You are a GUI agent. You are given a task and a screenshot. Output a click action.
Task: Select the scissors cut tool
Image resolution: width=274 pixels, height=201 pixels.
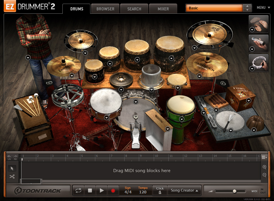click(12, 176)
